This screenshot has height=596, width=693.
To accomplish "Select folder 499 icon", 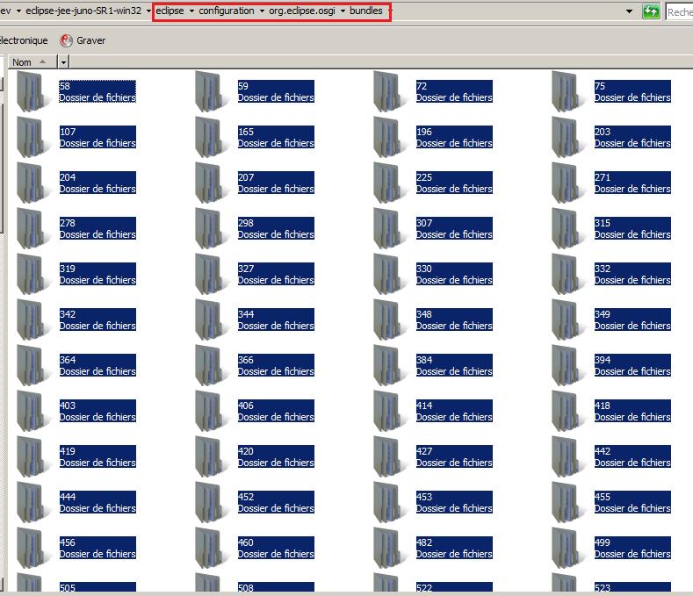I will click(x=570, y=548).
